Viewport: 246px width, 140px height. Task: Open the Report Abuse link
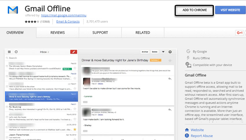pos(202,136)
